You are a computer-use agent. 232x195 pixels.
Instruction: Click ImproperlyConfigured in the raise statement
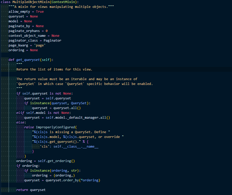click(55, 127)
